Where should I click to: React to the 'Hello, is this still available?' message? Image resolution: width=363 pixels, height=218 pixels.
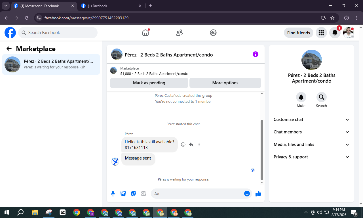(183, 144)
